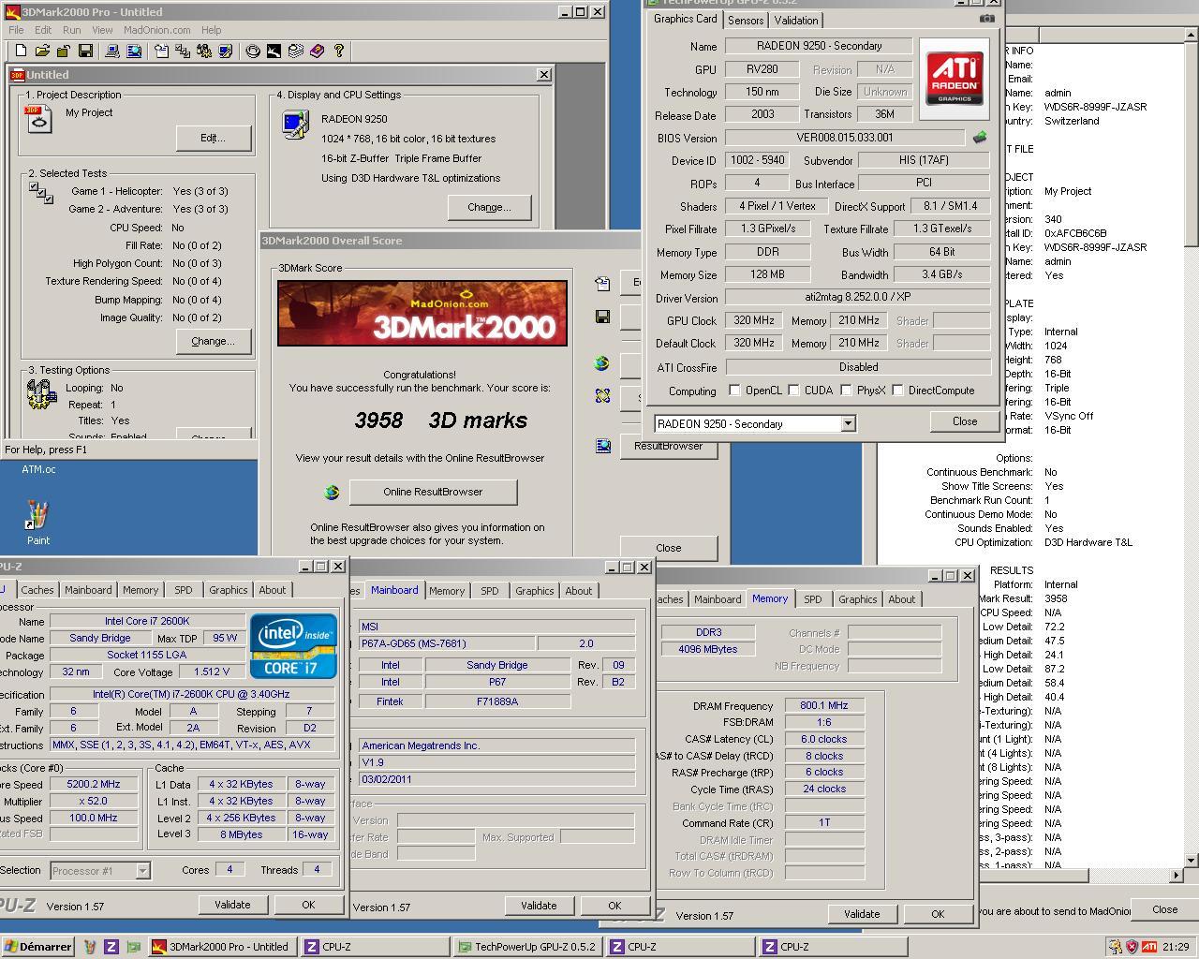Click the yellow question mark toolbar icon

339,51
